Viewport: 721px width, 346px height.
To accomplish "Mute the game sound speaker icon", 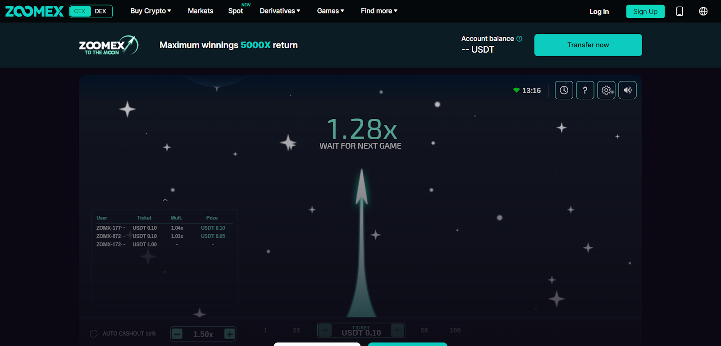I will (x=627, y=90).
